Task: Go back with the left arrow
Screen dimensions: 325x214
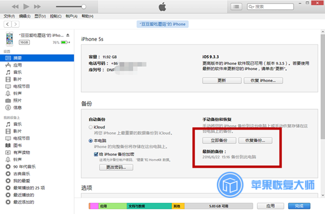Action: 7,24
